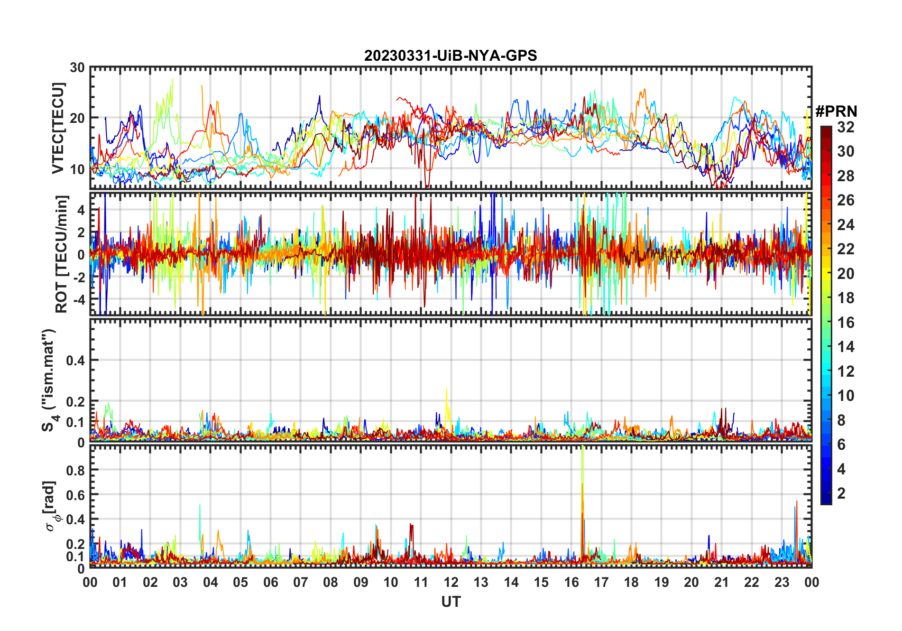902x631 pixels.
Task: Click colorbar tick label 28
Action: tap(846, 176)
